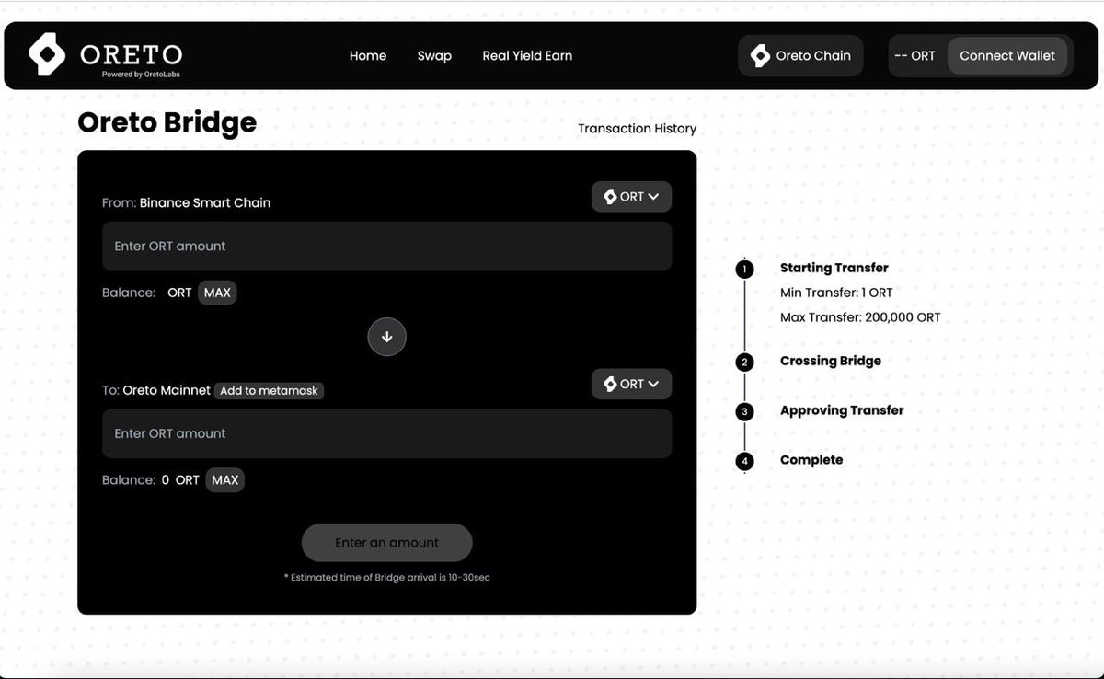The height and width of the screenshot is (679, 1104).
Task: Click MAX beside the To balance
Action: point(224,480)
